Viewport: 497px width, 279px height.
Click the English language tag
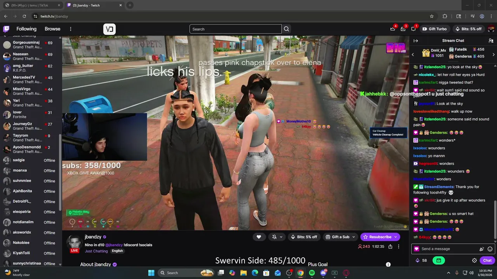pos(117,251)
